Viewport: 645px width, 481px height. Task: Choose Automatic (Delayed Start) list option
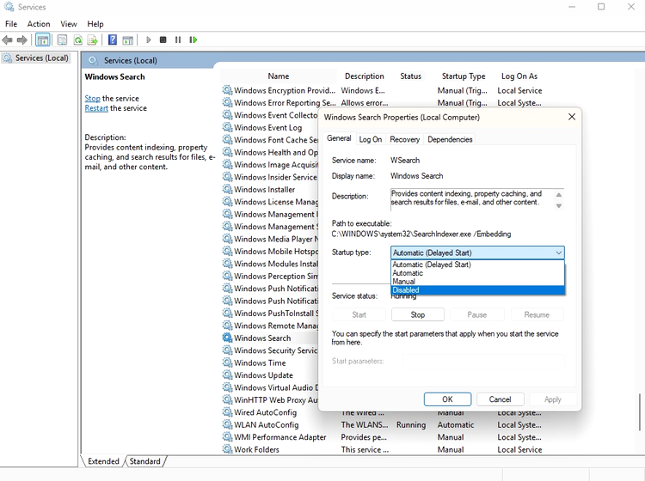point(477,265)
